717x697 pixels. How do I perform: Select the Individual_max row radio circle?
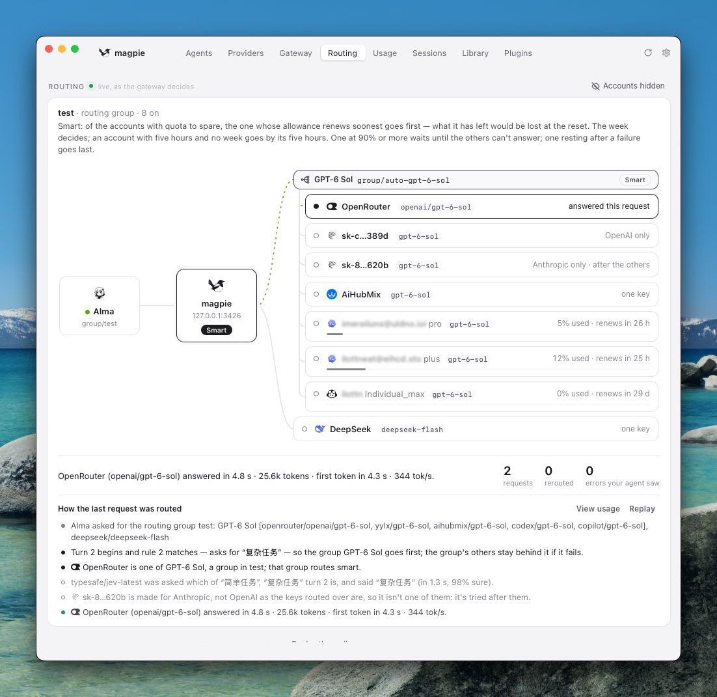pyautogui.click(x=316, y=394)
